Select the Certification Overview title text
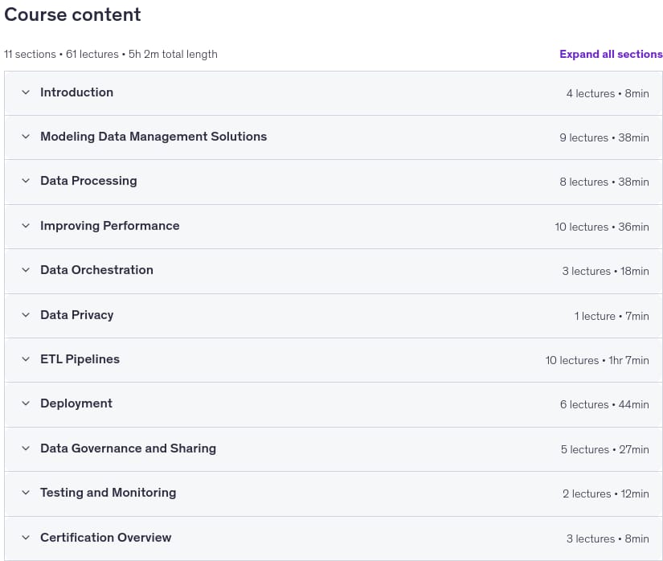 pos(106,538)
